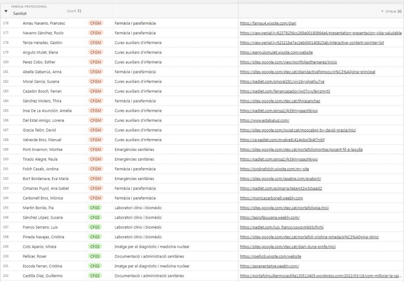Open the jordinafolch.wixsite.com/my-site link

pyautogui.click(x=274, y=169)
